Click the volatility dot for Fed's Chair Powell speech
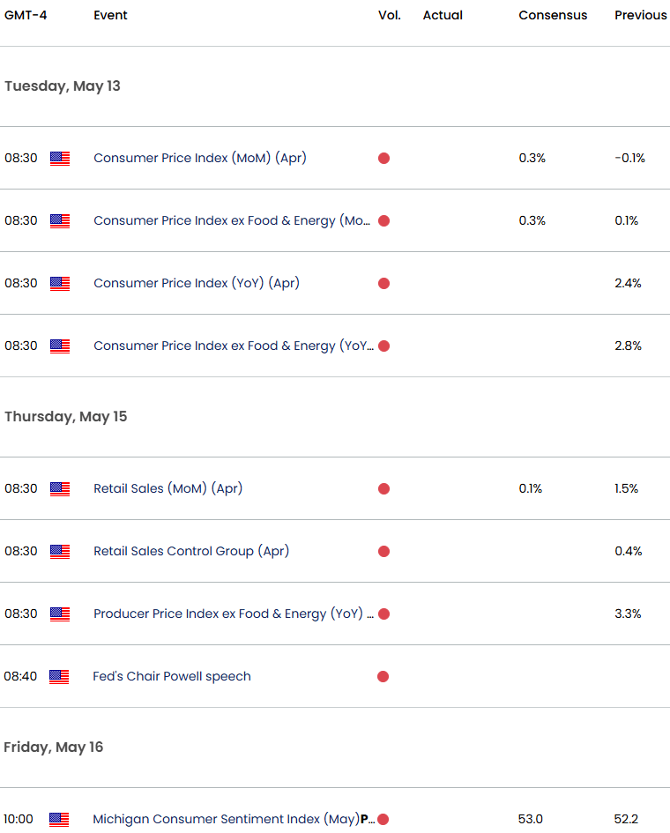 click(x=383, y=676)
